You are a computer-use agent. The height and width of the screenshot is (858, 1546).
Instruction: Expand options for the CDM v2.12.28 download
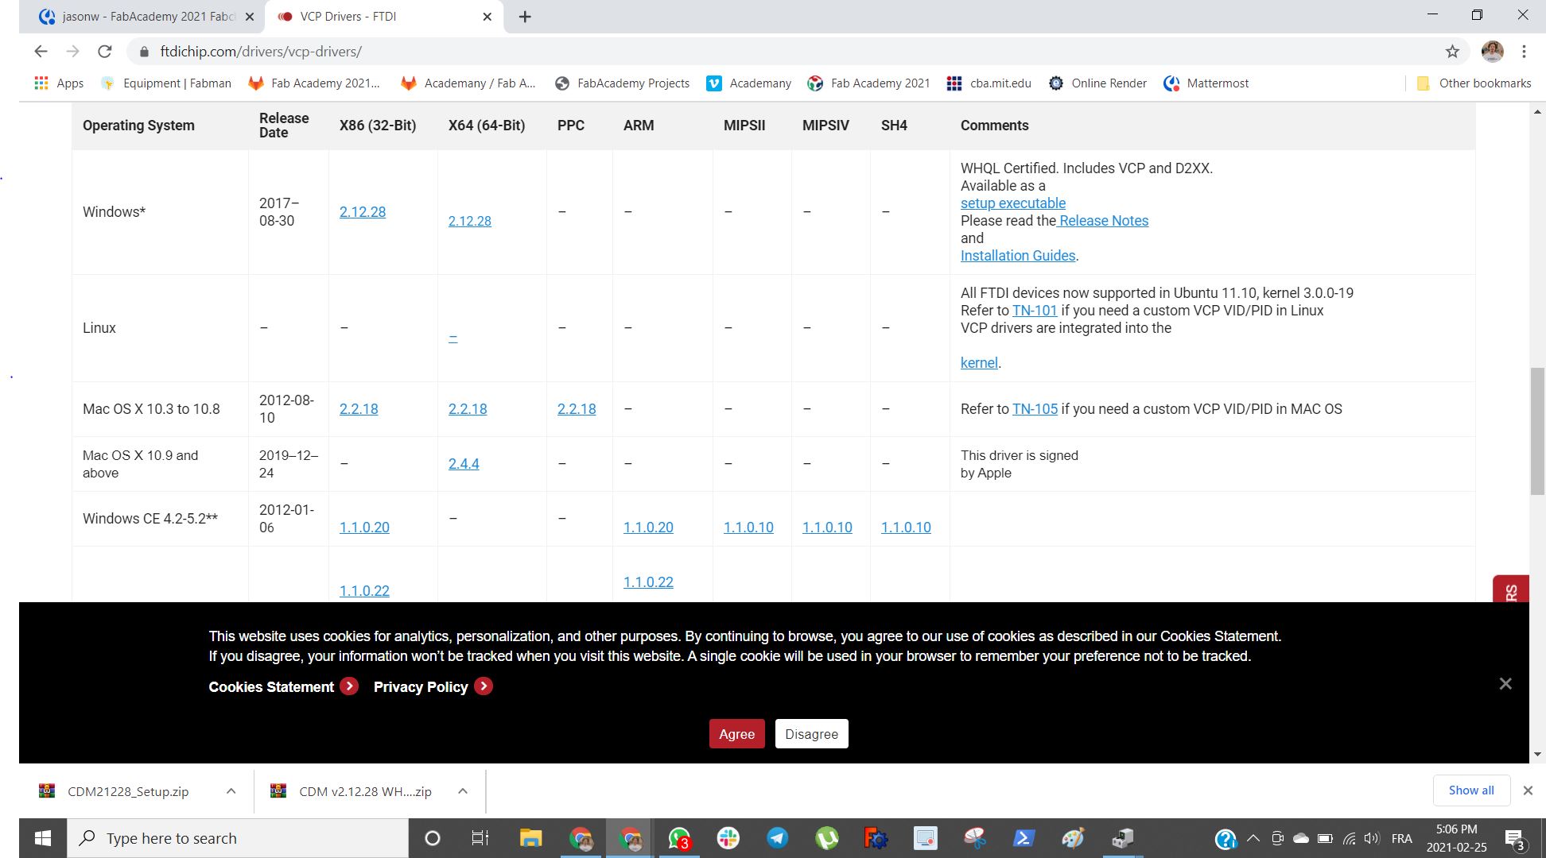(463, 791)
